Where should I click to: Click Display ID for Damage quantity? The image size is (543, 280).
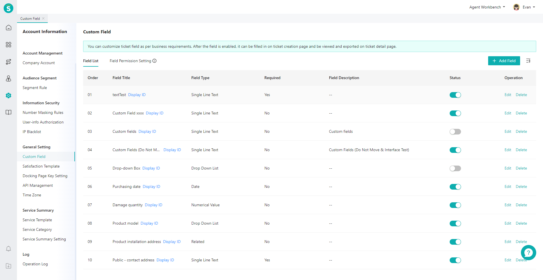point(154,205)
